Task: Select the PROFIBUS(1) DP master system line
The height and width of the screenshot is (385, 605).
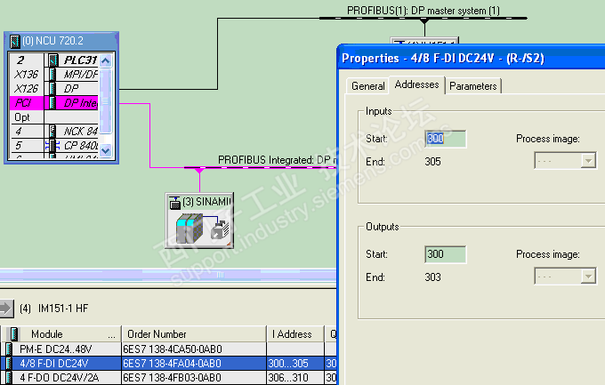Action: coord(423,18)
